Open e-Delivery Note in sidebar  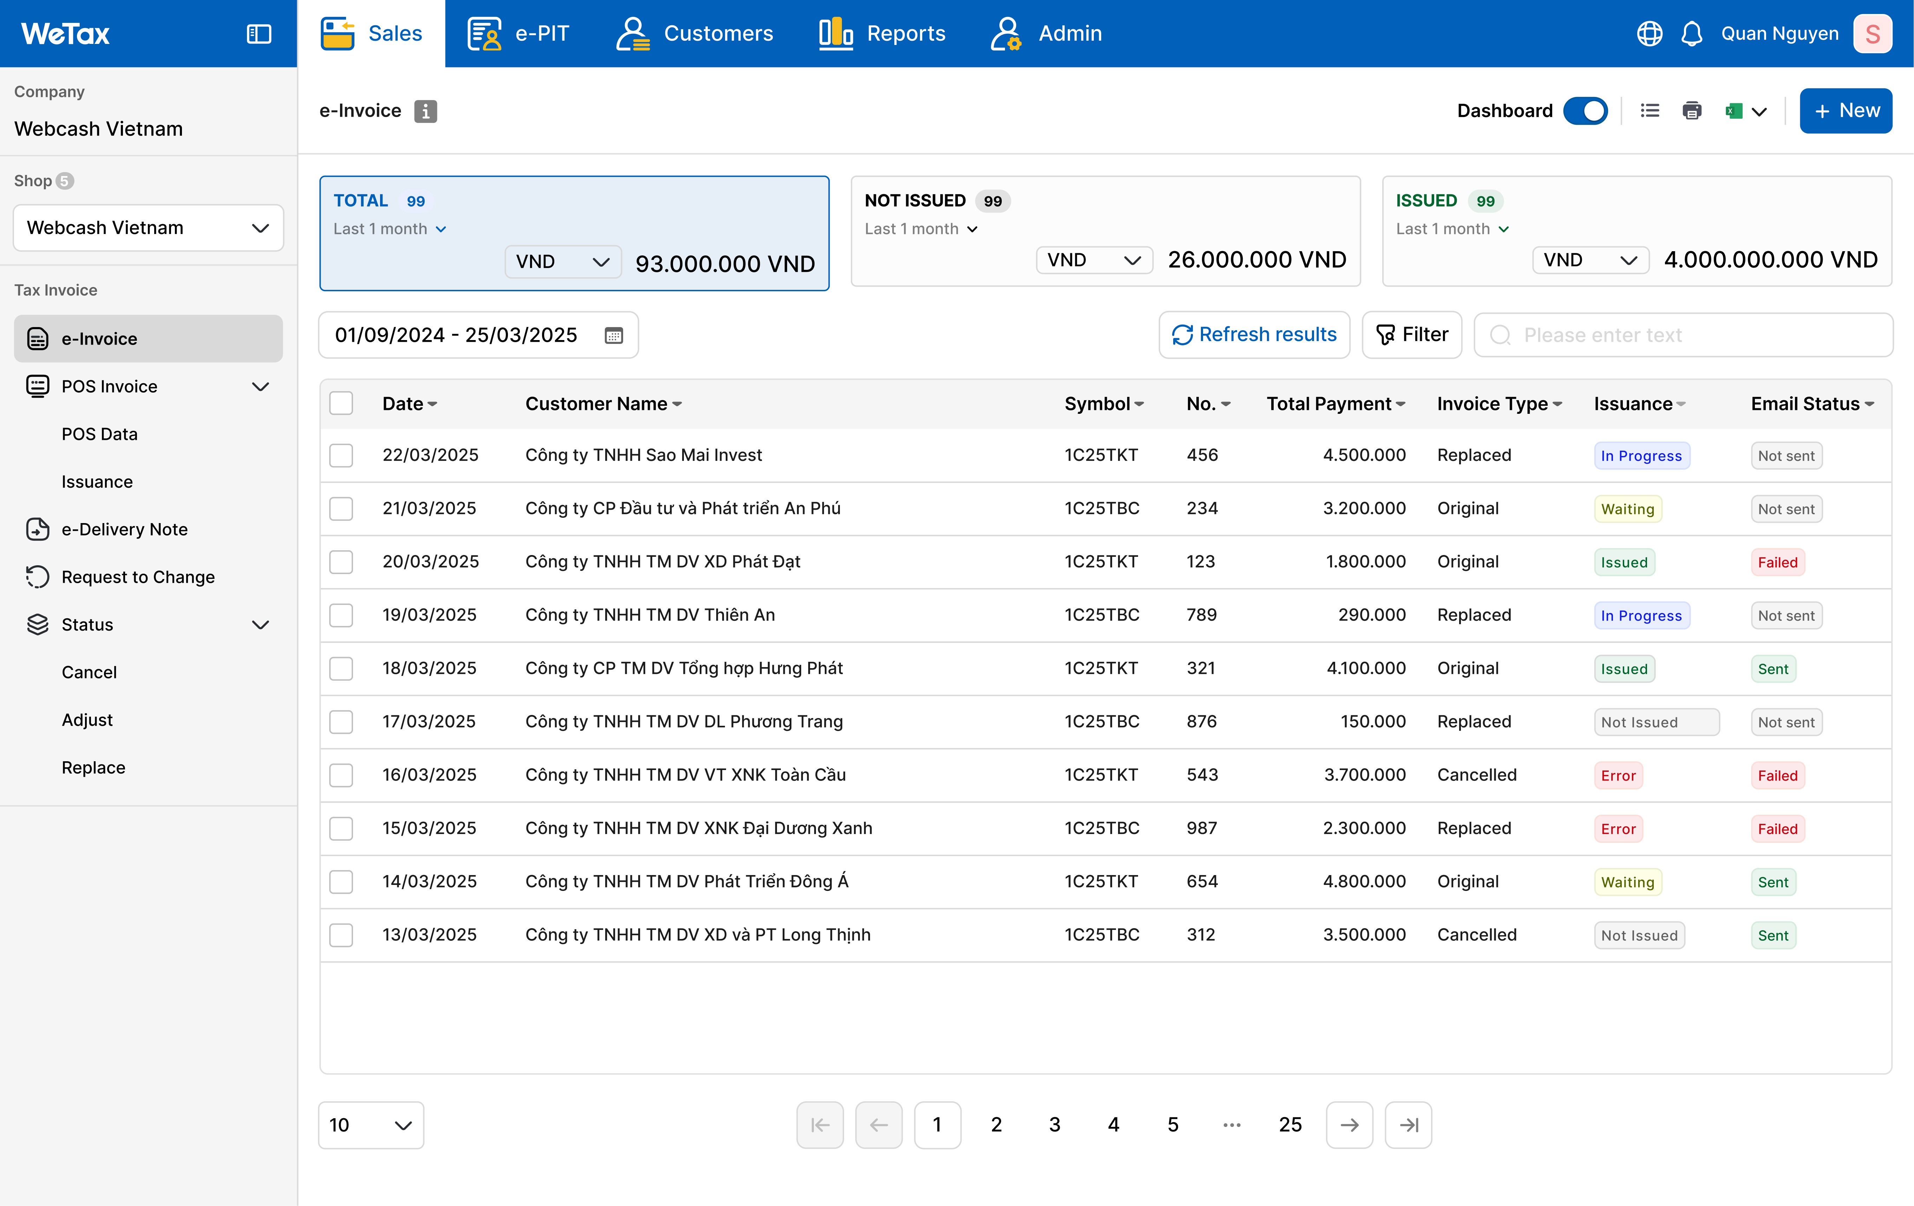tap(124, 529)
